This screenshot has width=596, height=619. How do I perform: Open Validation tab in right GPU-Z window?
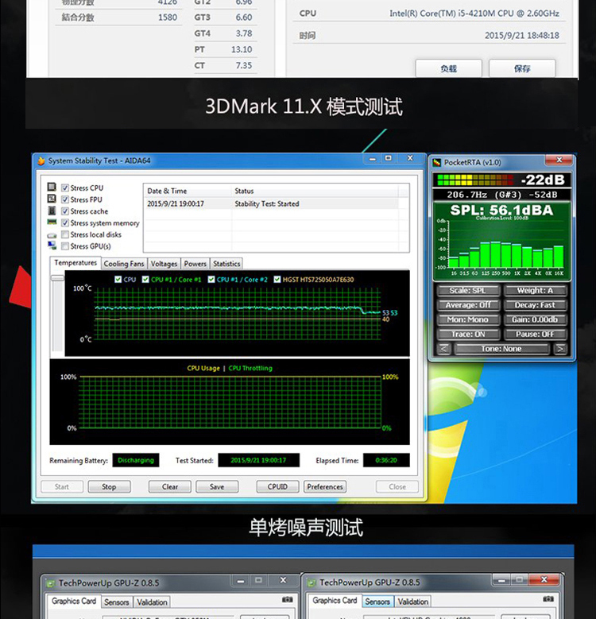pyautogui.click(x=413, y=602)
